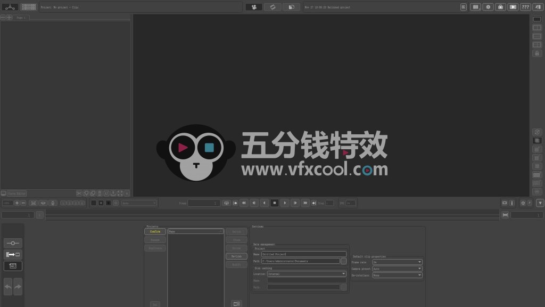Click the home-shaped icon right of the gear

pos(500,7)
